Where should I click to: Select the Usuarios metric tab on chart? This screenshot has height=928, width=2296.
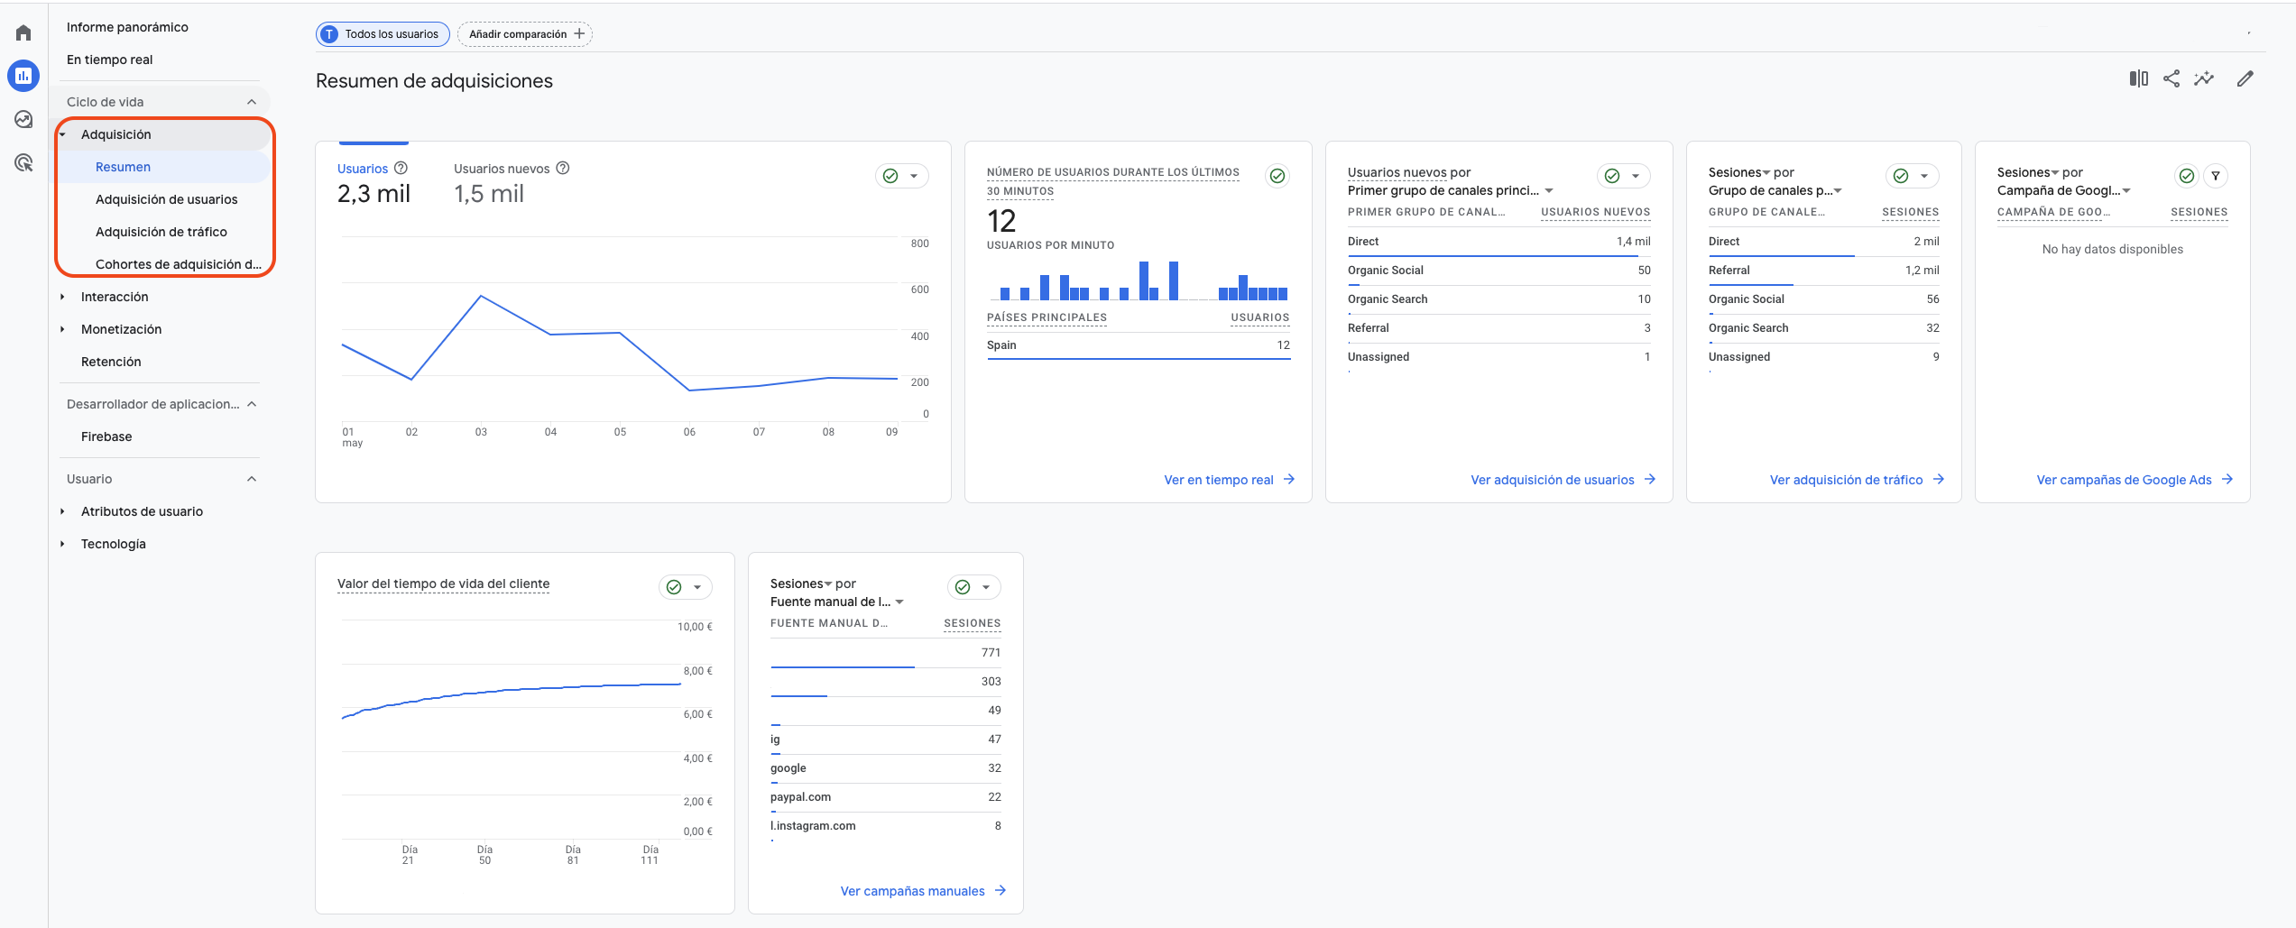pos(363,169)
